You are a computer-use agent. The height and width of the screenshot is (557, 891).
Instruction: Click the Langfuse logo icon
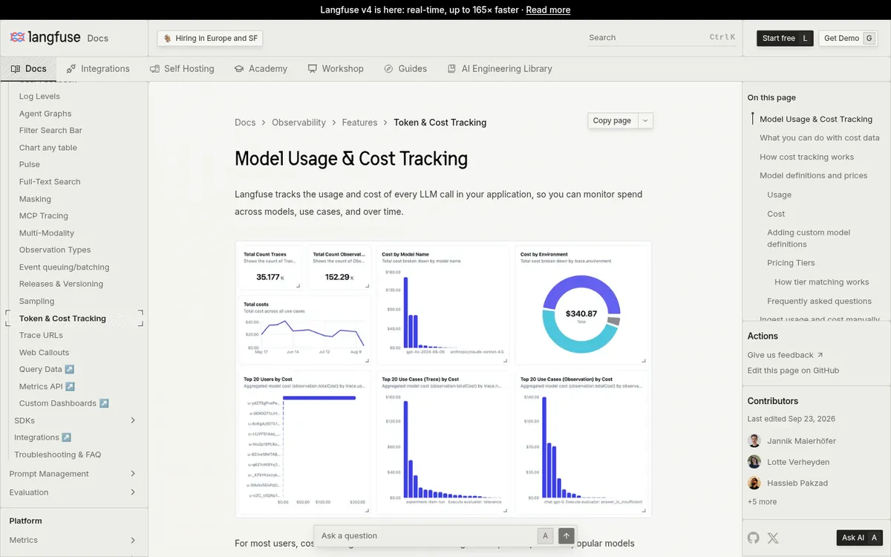(17, 37)
